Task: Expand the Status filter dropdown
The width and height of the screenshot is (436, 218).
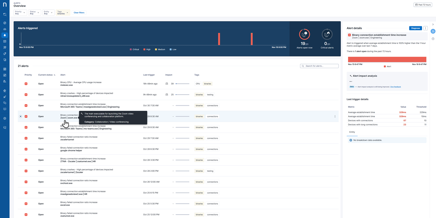Action: click(34, 13)
